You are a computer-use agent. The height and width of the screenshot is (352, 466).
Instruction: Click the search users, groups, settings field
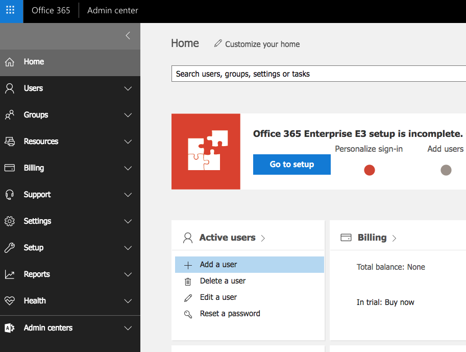(x=318, y=74)
